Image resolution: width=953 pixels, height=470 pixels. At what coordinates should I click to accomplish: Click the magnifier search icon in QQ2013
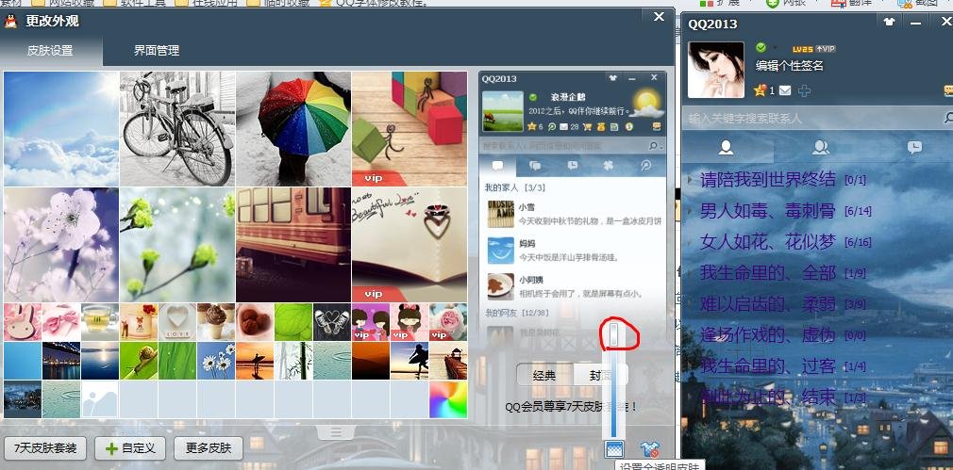point(947,118)
